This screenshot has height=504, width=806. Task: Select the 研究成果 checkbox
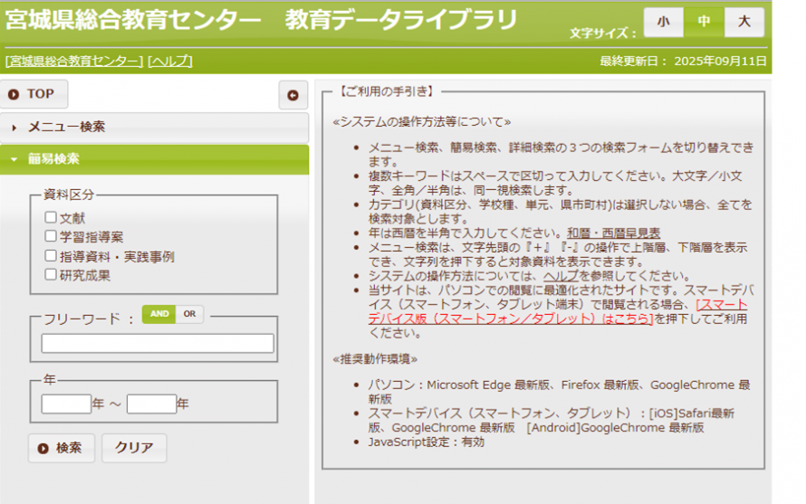51,274
